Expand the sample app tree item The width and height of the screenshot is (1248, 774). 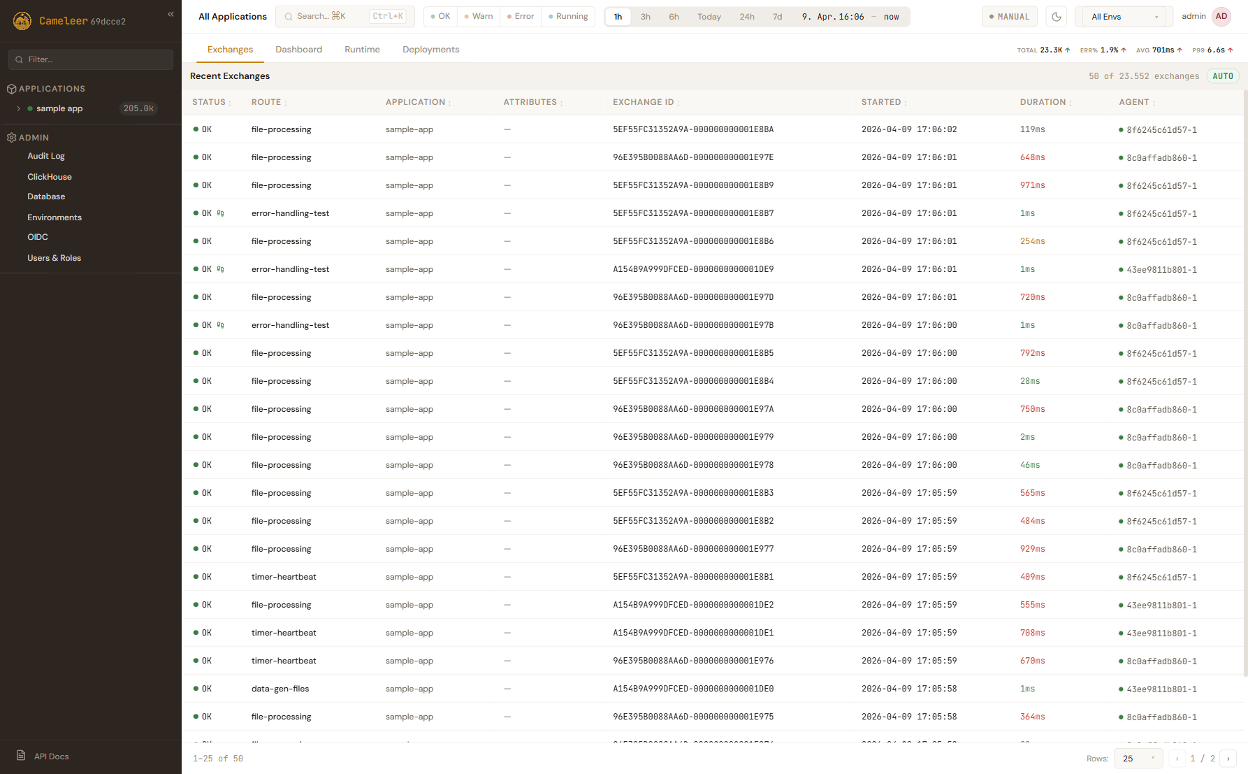coord(19,108)
